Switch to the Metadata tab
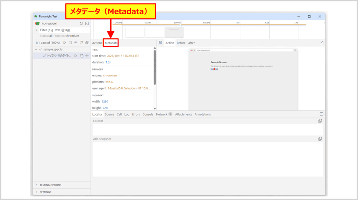Screen dimensions: 358x200 tap(111, 43)
